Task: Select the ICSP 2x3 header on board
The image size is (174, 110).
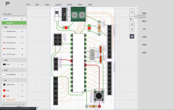Action: tap(58, 40)
